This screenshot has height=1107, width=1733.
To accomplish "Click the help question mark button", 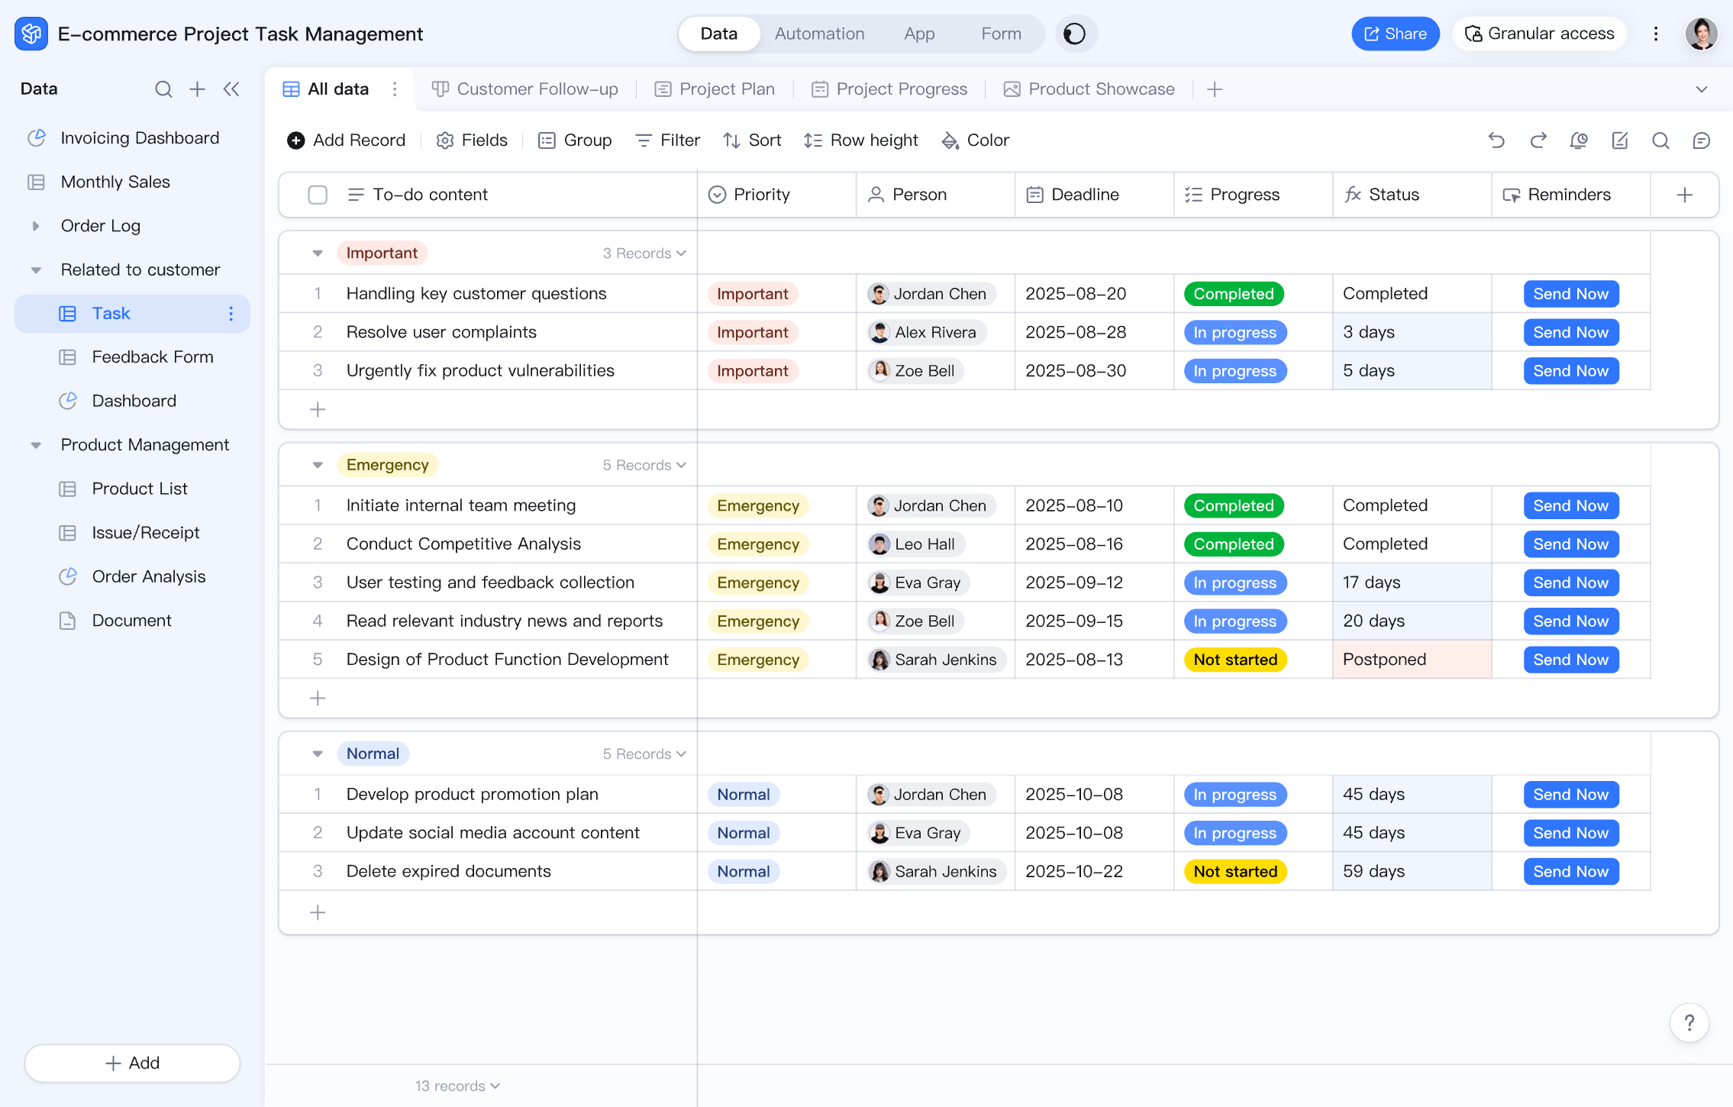I will pos(1689,1022).
